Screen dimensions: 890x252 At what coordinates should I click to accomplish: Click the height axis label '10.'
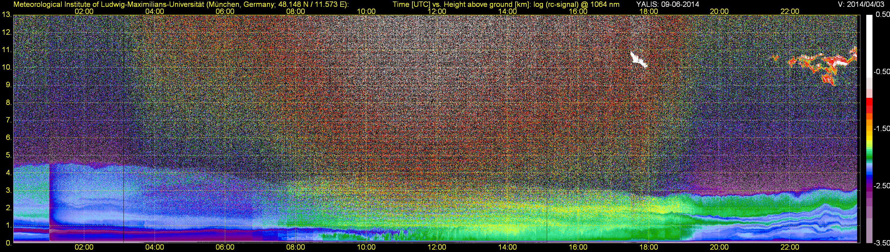[x=7, y=67]
